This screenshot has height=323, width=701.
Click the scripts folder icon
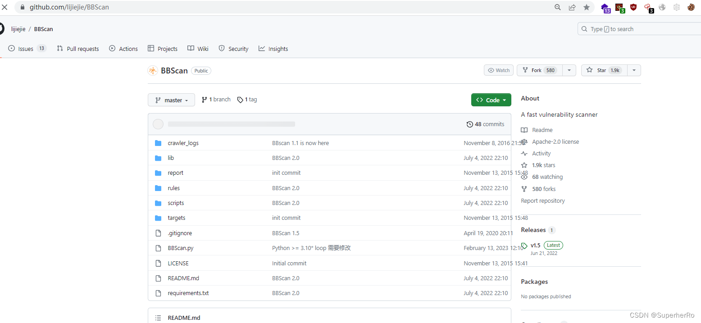coord(158,203)
